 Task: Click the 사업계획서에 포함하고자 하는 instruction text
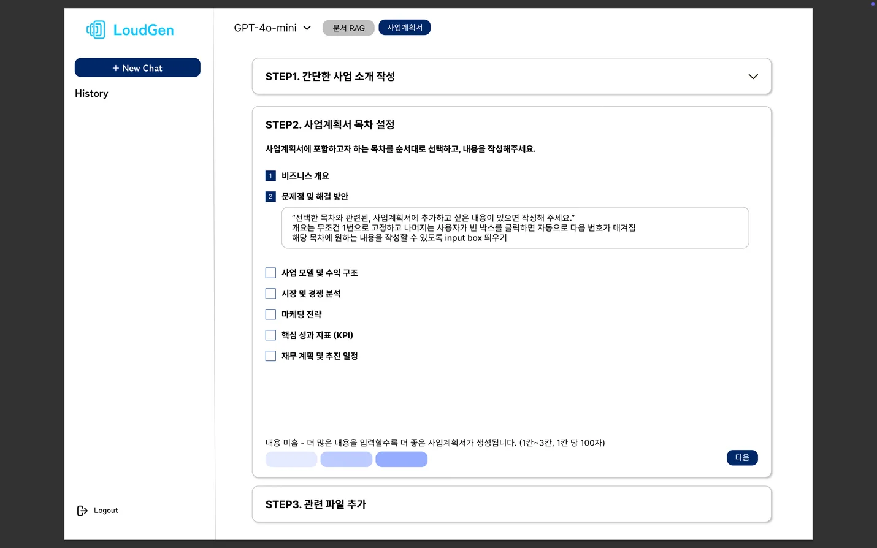coord(400,149)
